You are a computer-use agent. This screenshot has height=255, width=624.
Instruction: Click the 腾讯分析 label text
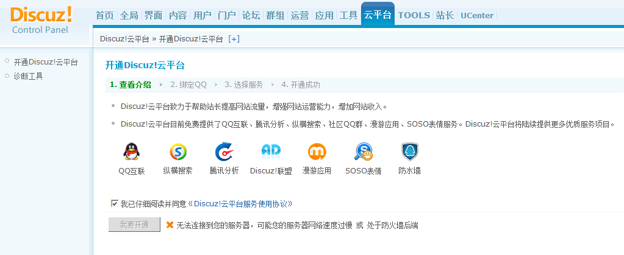[224, 171]
